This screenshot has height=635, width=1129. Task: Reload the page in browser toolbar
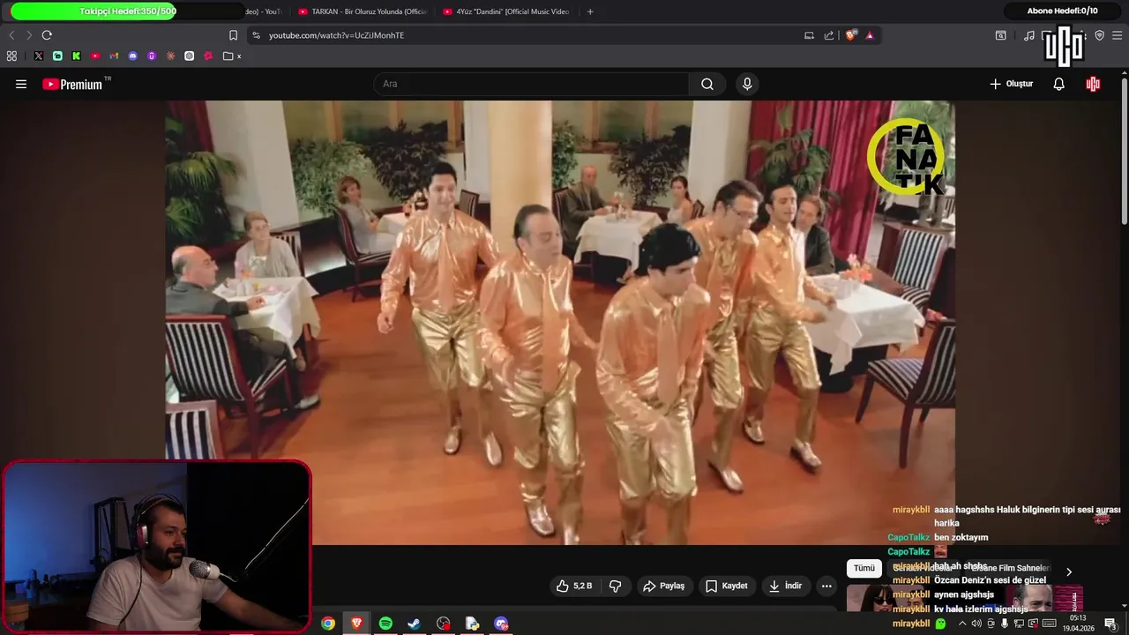(47, 35)
